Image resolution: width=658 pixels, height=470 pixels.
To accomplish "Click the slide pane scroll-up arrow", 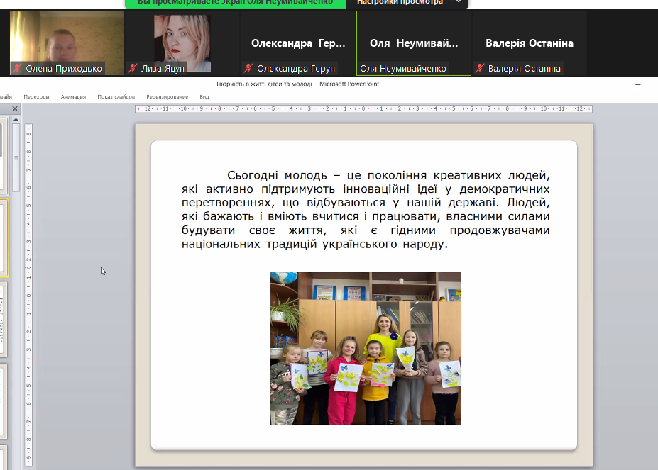I will (16, 121).
